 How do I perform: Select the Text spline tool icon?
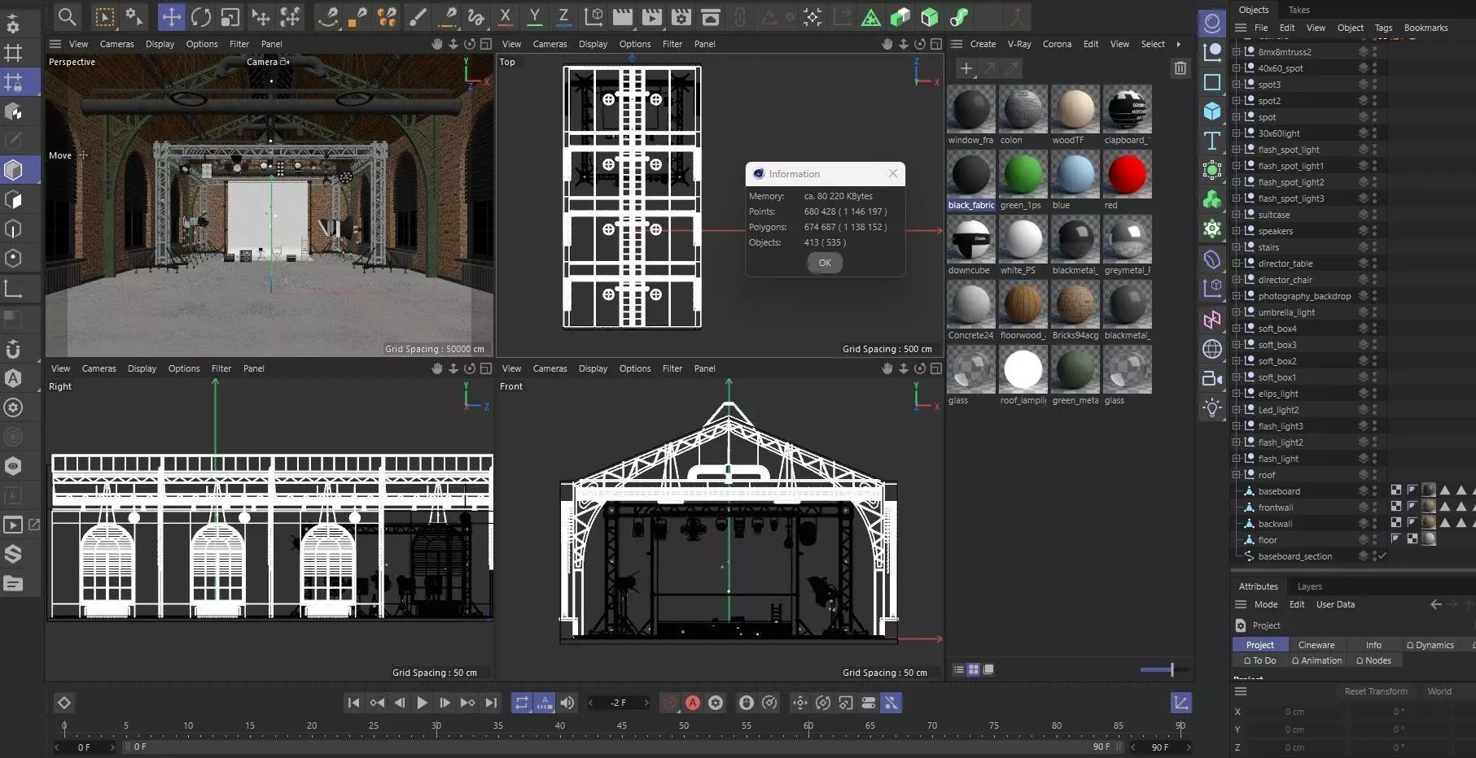(1212, 141)
